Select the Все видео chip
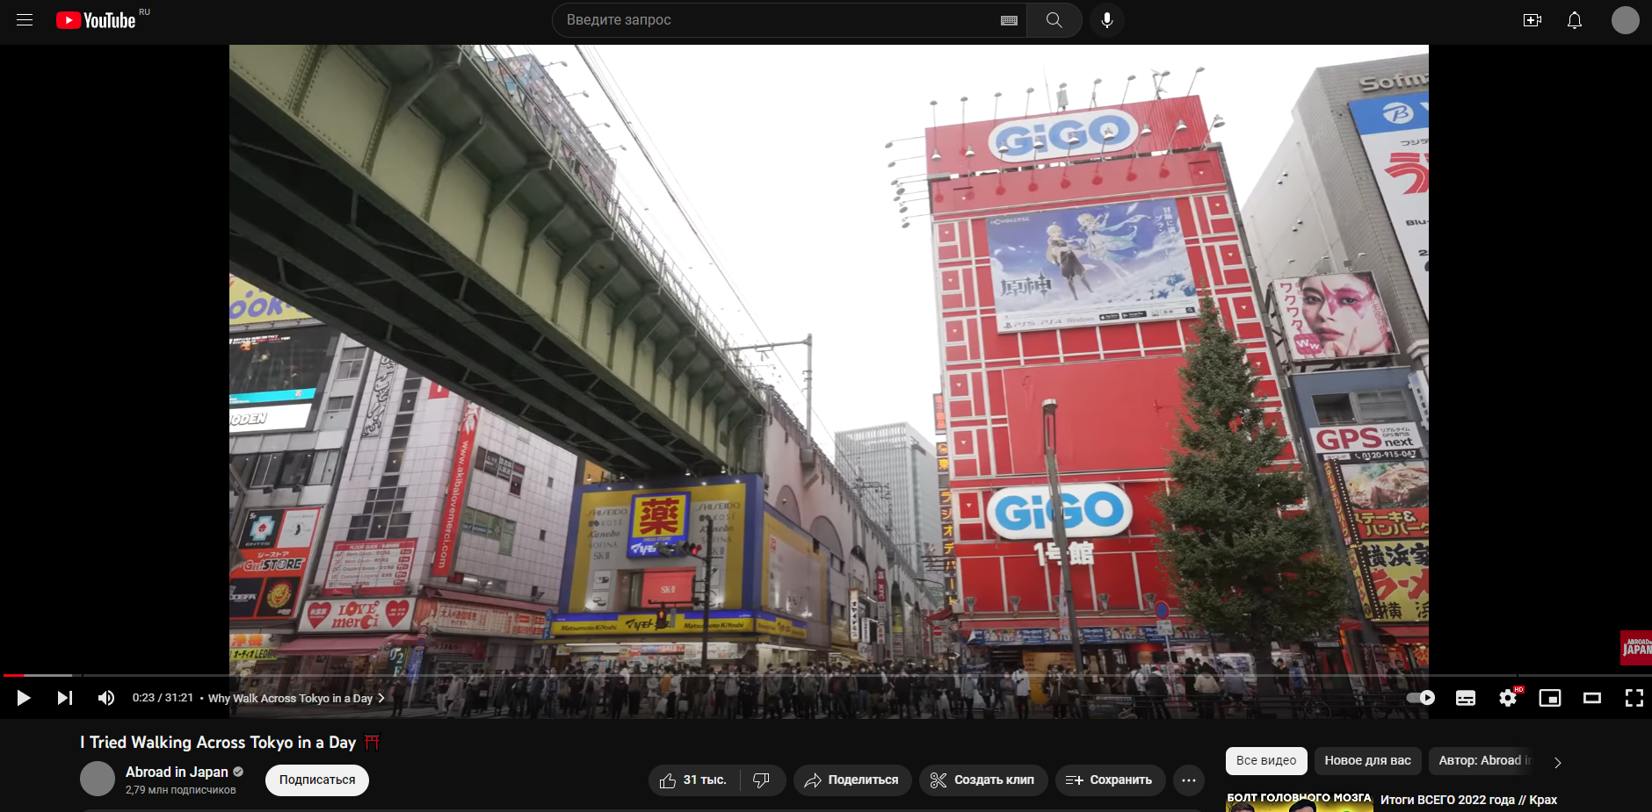1652x812 pixels. (x=1266, y=761)
